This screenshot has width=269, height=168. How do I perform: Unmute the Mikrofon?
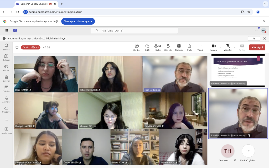click(228, 47)
